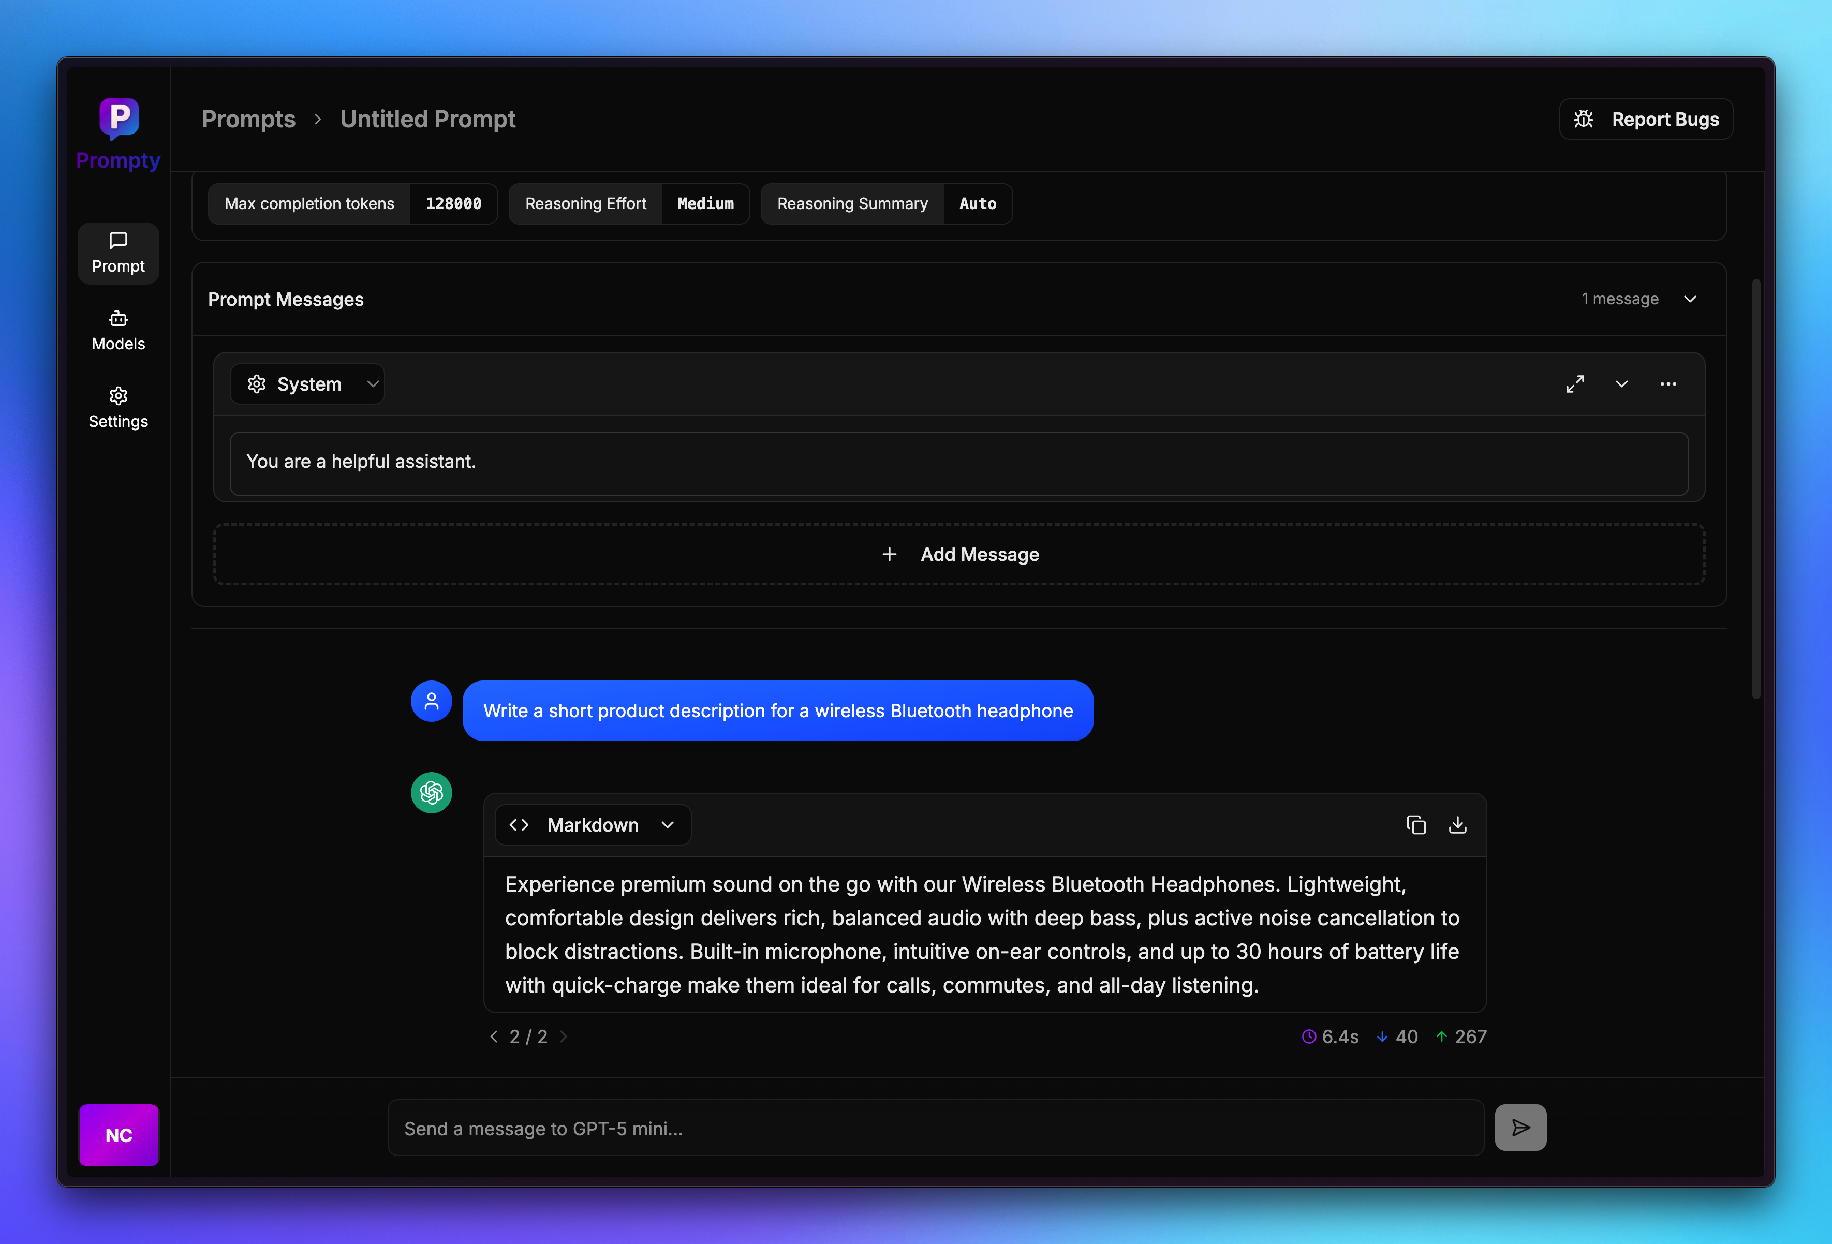This screenshot has height=1244, width=1832.
Task: Collapse the Prompt Messages section
Action: point(1689,299)
